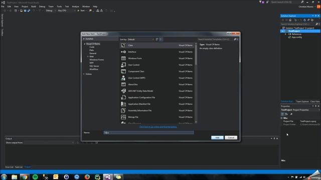Open the Windows Start orb

coord(4,176)
